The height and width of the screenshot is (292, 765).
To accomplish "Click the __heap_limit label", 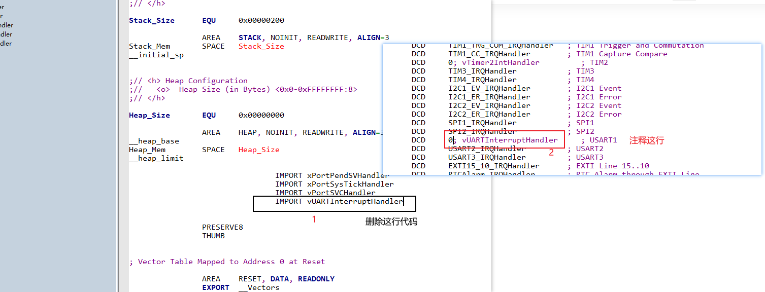I will point(156,159).
